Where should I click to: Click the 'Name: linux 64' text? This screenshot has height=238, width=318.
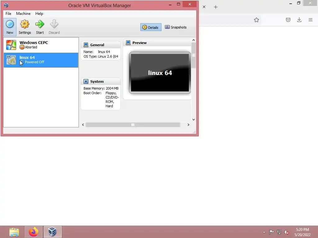point(97,52)
